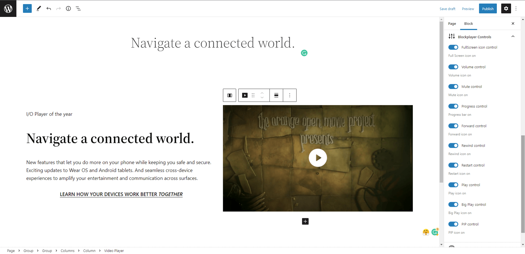This screenshot has width=525, height=254.
Task: Switch off the Mute control toggle
Action: [x=453, y=86]
